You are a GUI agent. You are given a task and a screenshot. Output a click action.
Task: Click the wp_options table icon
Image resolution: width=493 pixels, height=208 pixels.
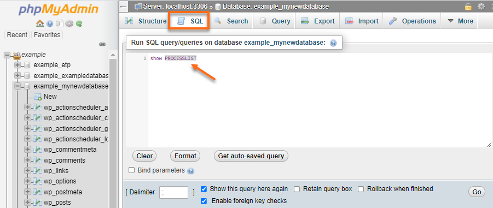[37, 181]
